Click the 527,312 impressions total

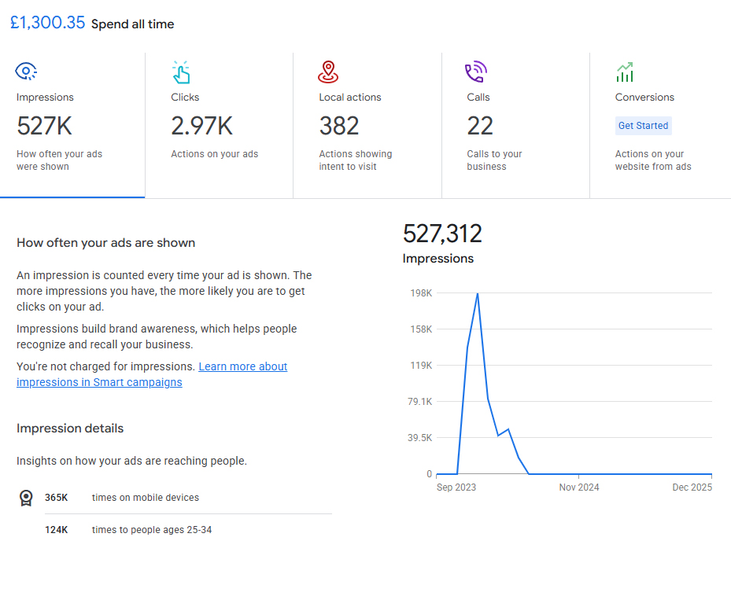442,234
